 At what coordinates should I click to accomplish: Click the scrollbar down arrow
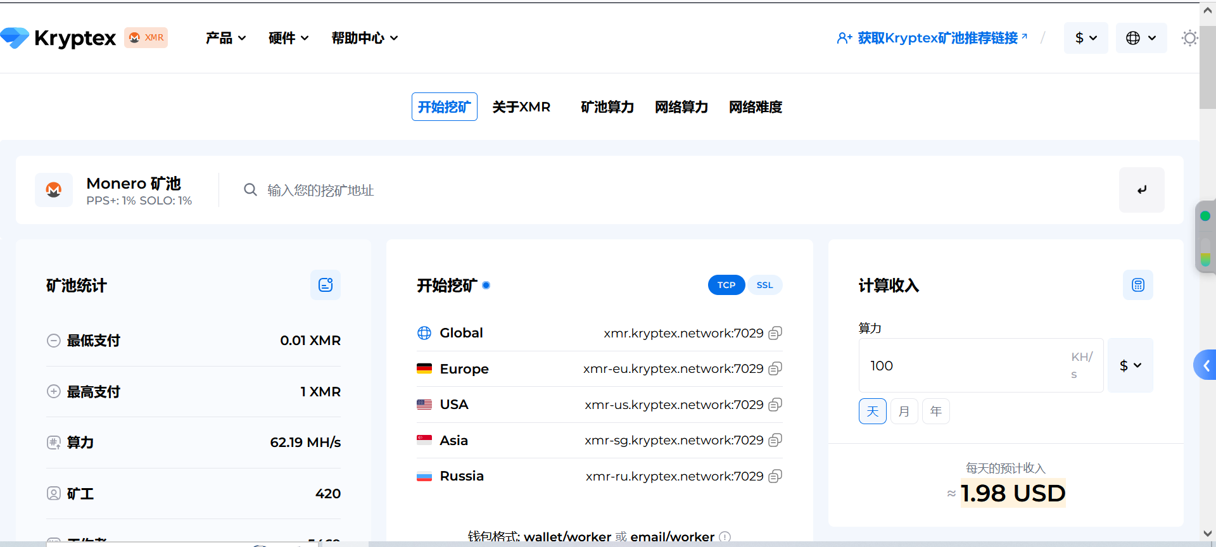(x=1207, y=534)
